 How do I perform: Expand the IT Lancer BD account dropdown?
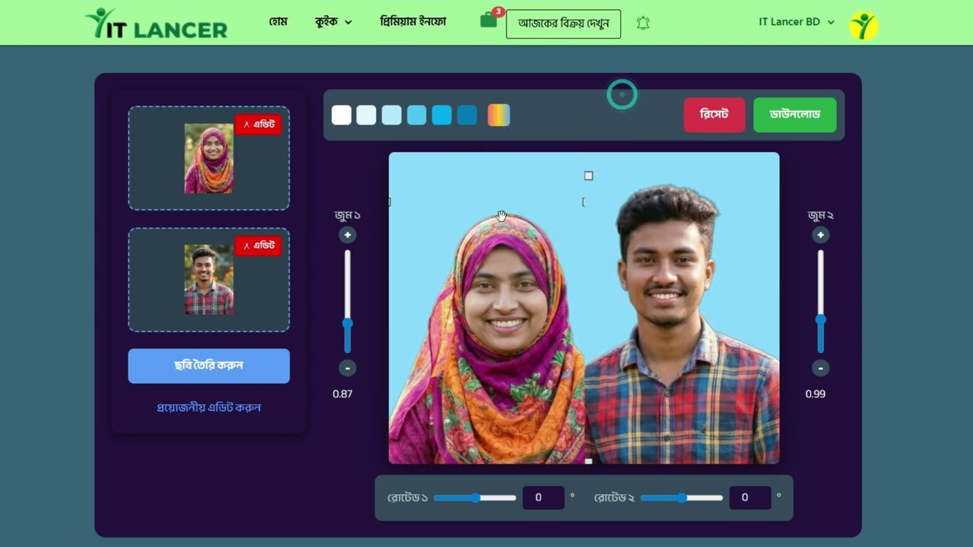tap(796, 22)
